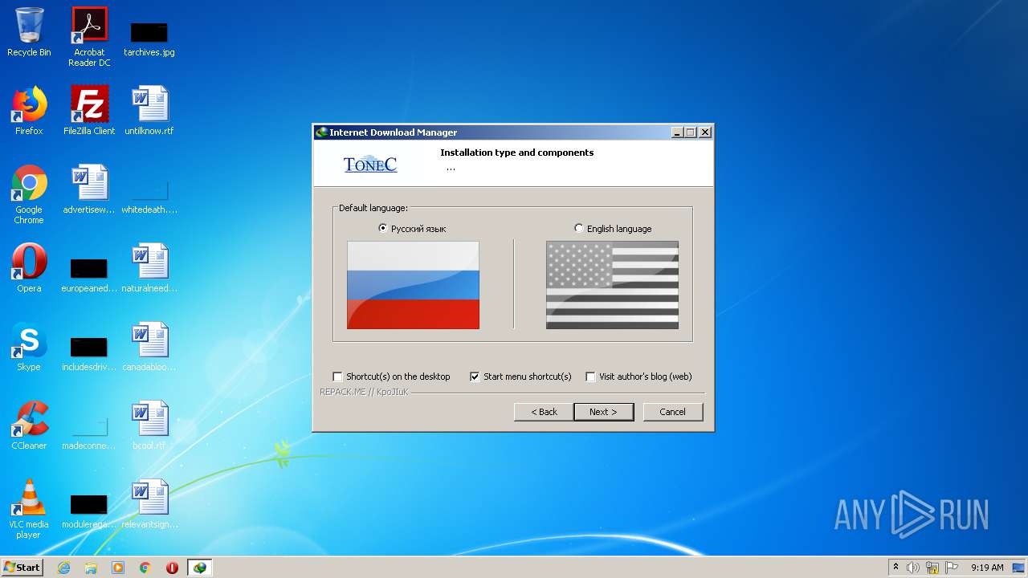
Task: Open the Recycle Bin desktop icon
Action: coord(29,32)
